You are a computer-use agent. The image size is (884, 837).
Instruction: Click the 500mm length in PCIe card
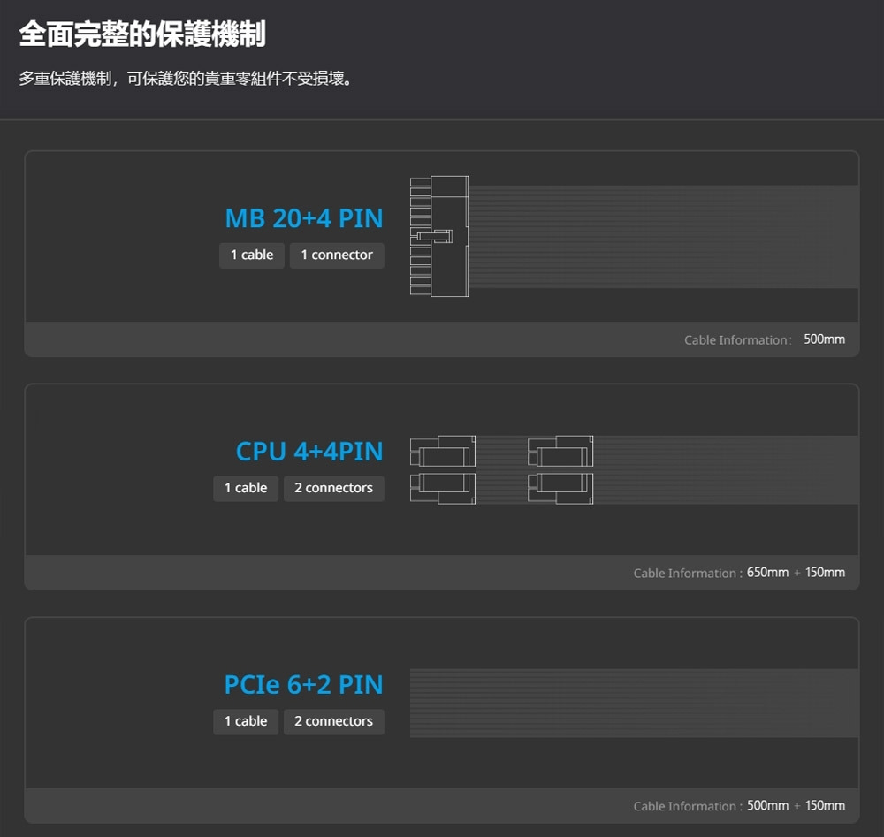[x=767, y=806]
